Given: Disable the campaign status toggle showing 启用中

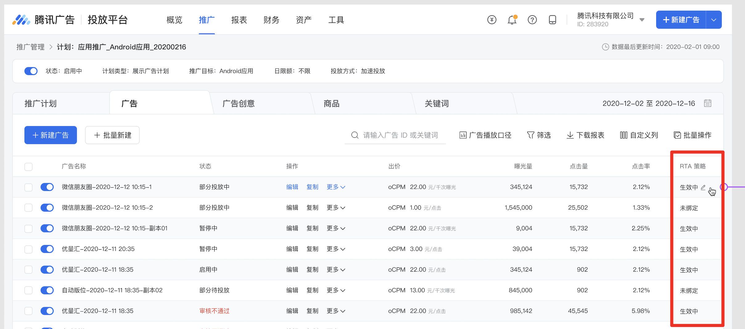Looking at the screenshot, I should coord(31,71).
